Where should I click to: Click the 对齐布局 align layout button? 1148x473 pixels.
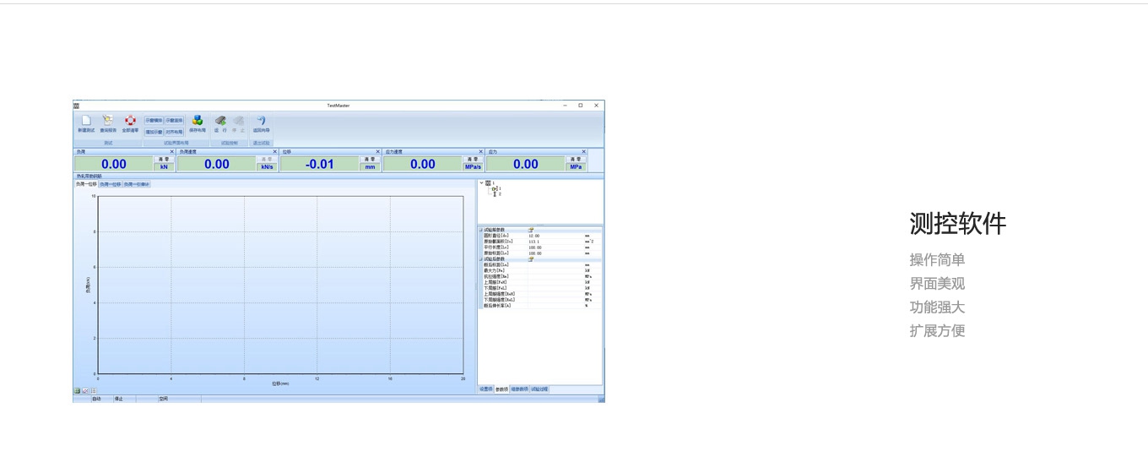point(174,132)
